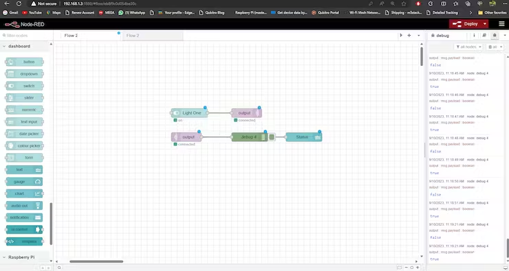Open the help book sidebar icon

point(484,35)
